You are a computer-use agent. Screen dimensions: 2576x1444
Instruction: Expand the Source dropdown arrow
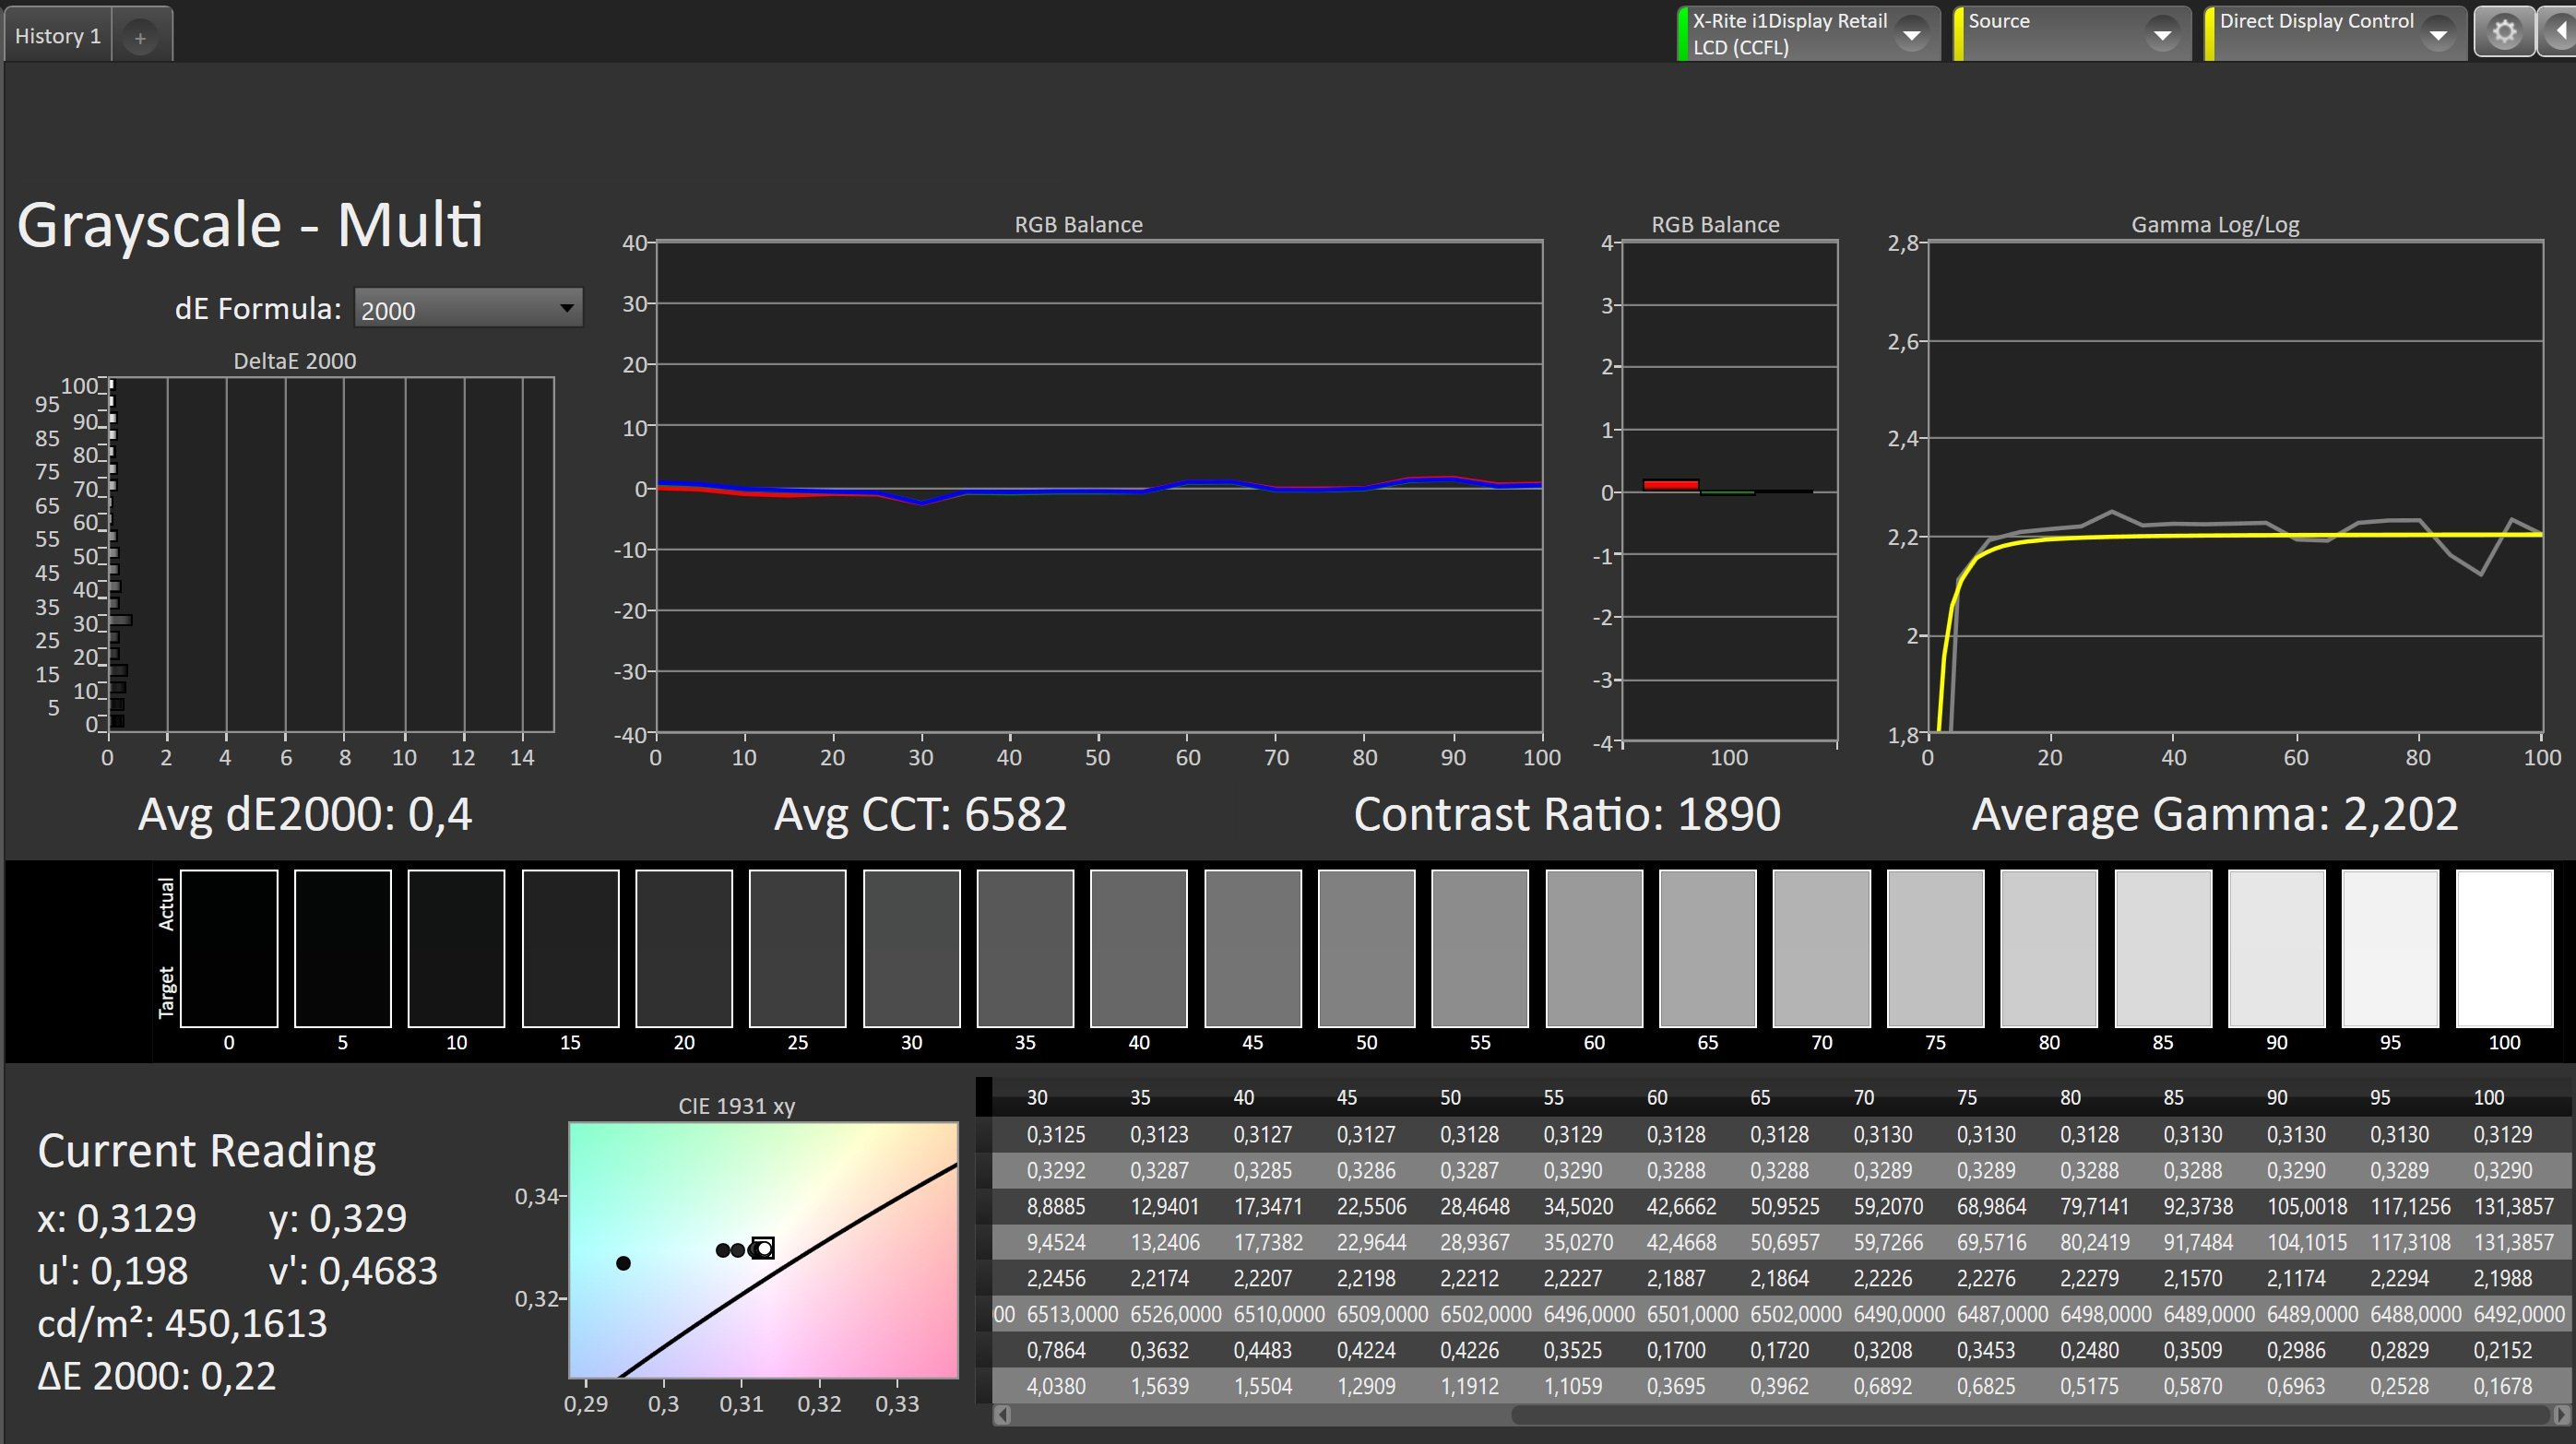2162,34
